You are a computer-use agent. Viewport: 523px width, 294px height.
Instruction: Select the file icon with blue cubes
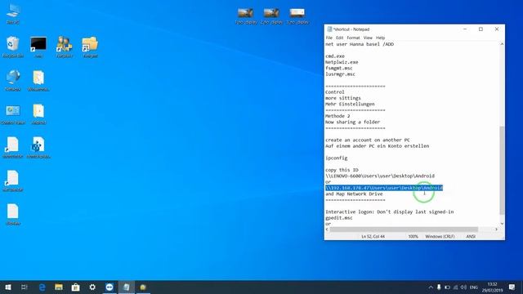point(38,147)
